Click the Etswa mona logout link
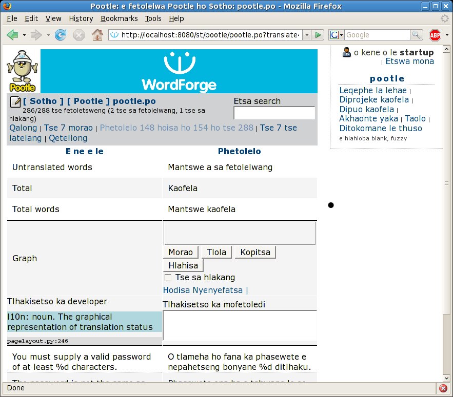The image size is (453, 397). (x=410, y=61)
